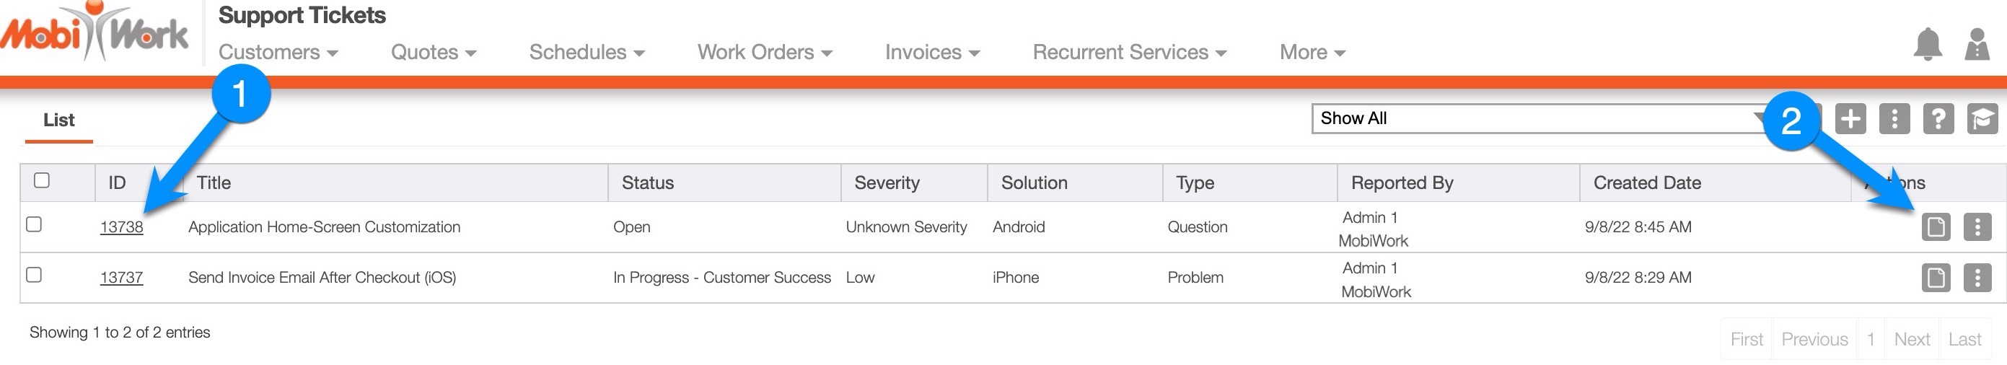Select checkbox for ticket 13738

tap(35, 225)
